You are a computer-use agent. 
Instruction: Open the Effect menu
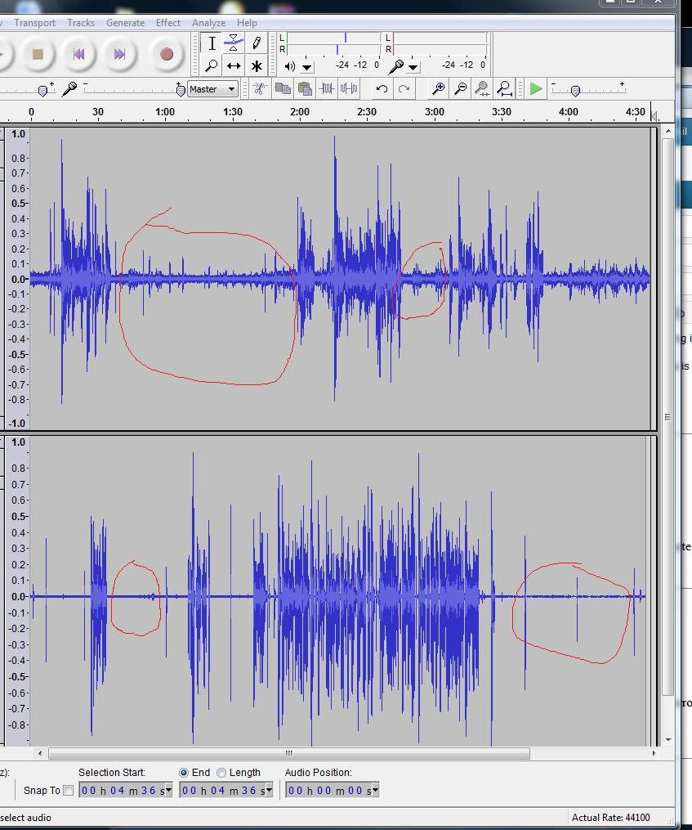click(x=168, y=23)
